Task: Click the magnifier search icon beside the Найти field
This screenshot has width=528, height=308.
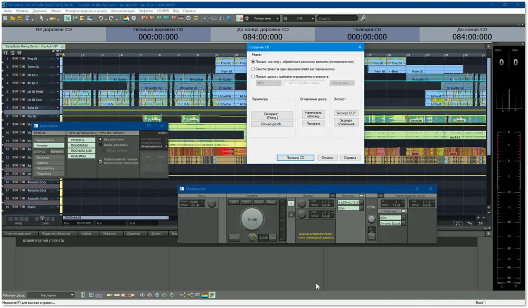Action: click(x=363, y=18)
